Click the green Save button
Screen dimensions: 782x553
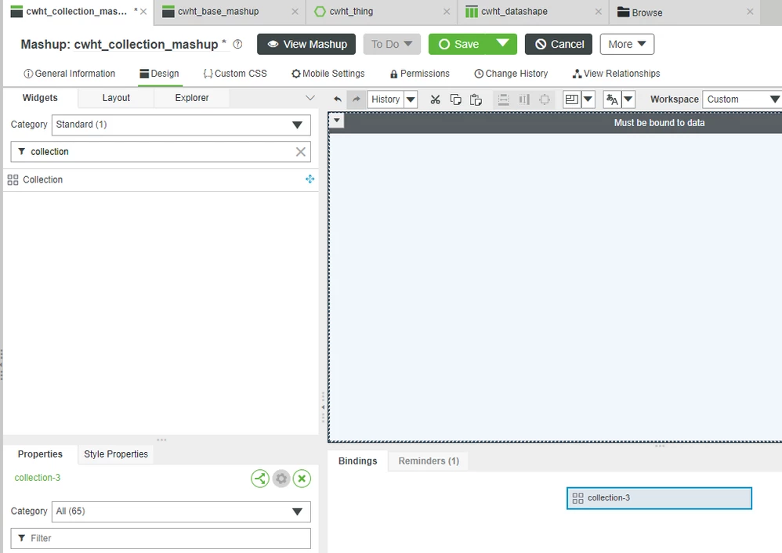459,44
